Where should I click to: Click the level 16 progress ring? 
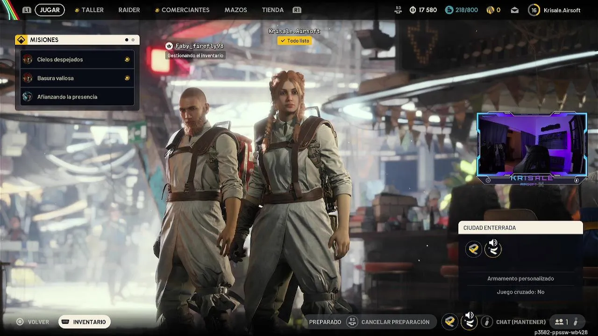tap(534, 10)
